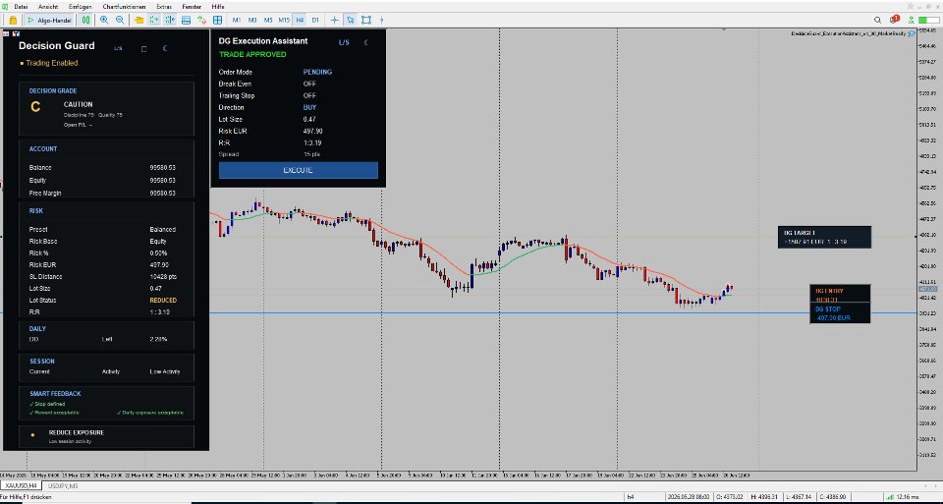Toggle Break Even OFF value
Screen dimensions: 943x504
[309, 84]
